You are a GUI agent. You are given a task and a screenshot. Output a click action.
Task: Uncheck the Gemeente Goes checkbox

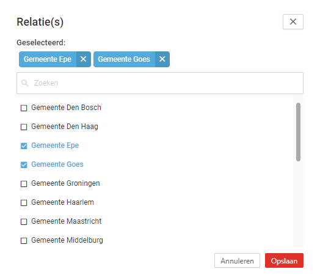coord(24,165)
